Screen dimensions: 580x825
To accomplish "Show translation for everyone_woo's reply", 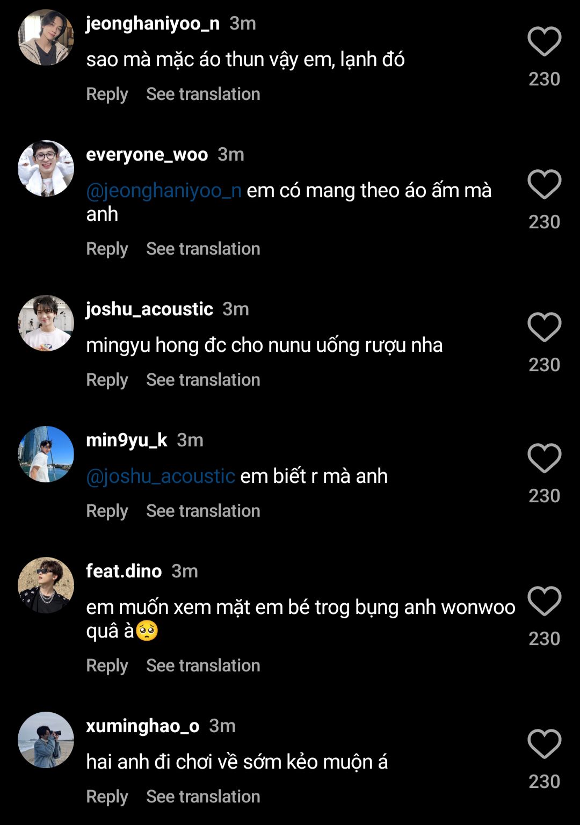I will click(x=203, y=249).
